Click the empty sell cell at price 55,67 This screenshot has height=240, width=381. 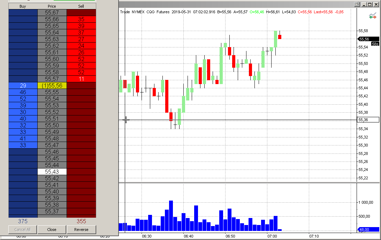coord(81,13)
